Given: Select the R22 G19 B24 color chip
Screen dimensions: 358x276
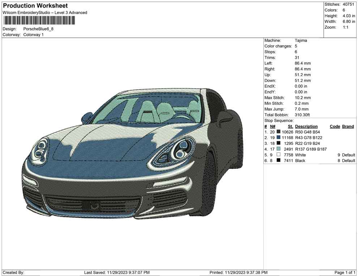Looking at the screenshot, I should [278, 143].
